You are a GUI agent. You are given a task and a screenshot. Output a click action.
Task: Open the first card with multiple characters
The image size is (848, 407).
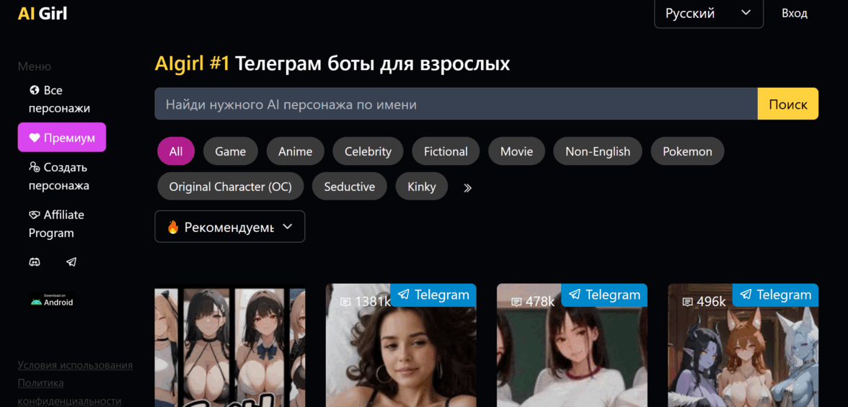230,346
